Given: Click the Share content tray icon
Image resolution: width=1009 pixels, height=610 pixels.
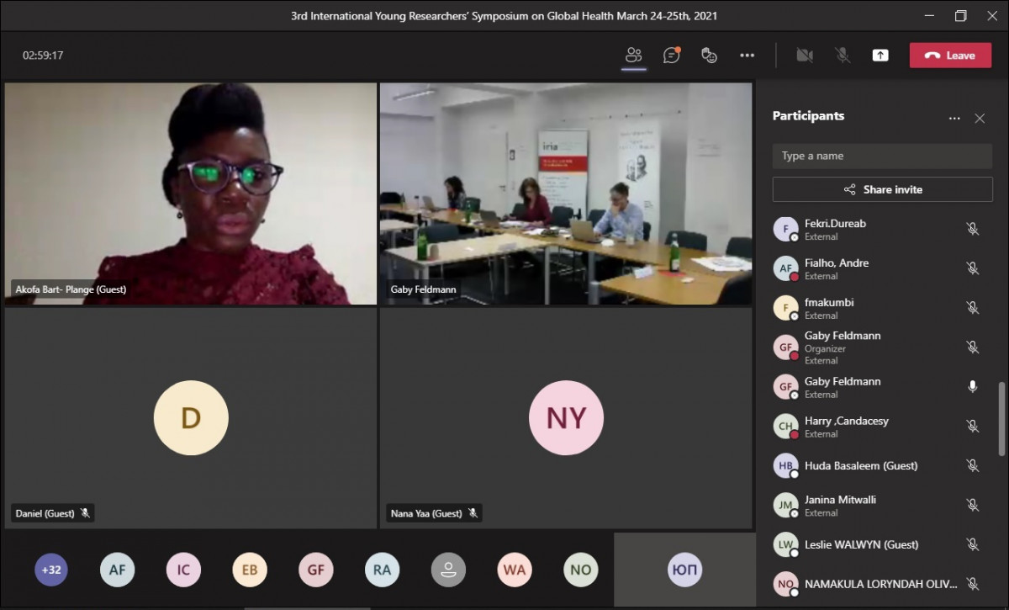Looking at the screenshot, I should (880, 56).
